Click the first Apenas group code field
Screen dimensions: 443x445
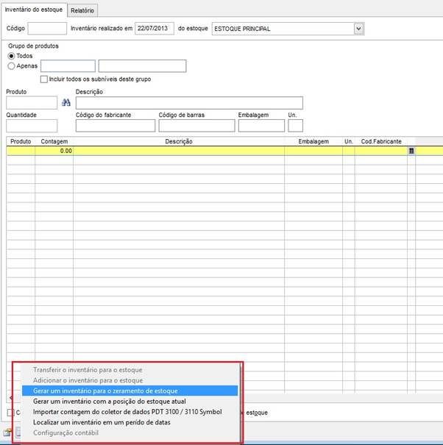point(68,66)
